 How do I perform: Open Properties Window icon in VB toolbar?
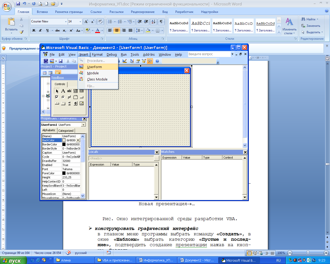click(x=138, y=61)
